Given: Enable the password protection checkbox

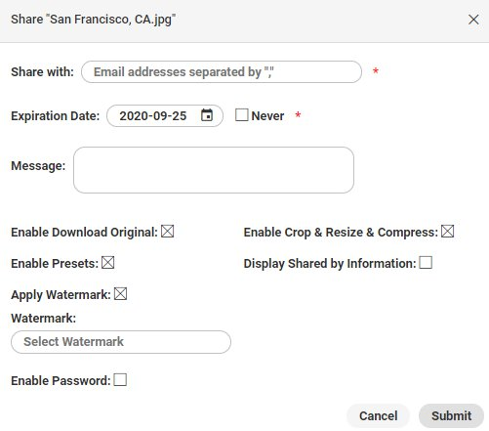Looking at the screenshot, I should click(120, 380).
